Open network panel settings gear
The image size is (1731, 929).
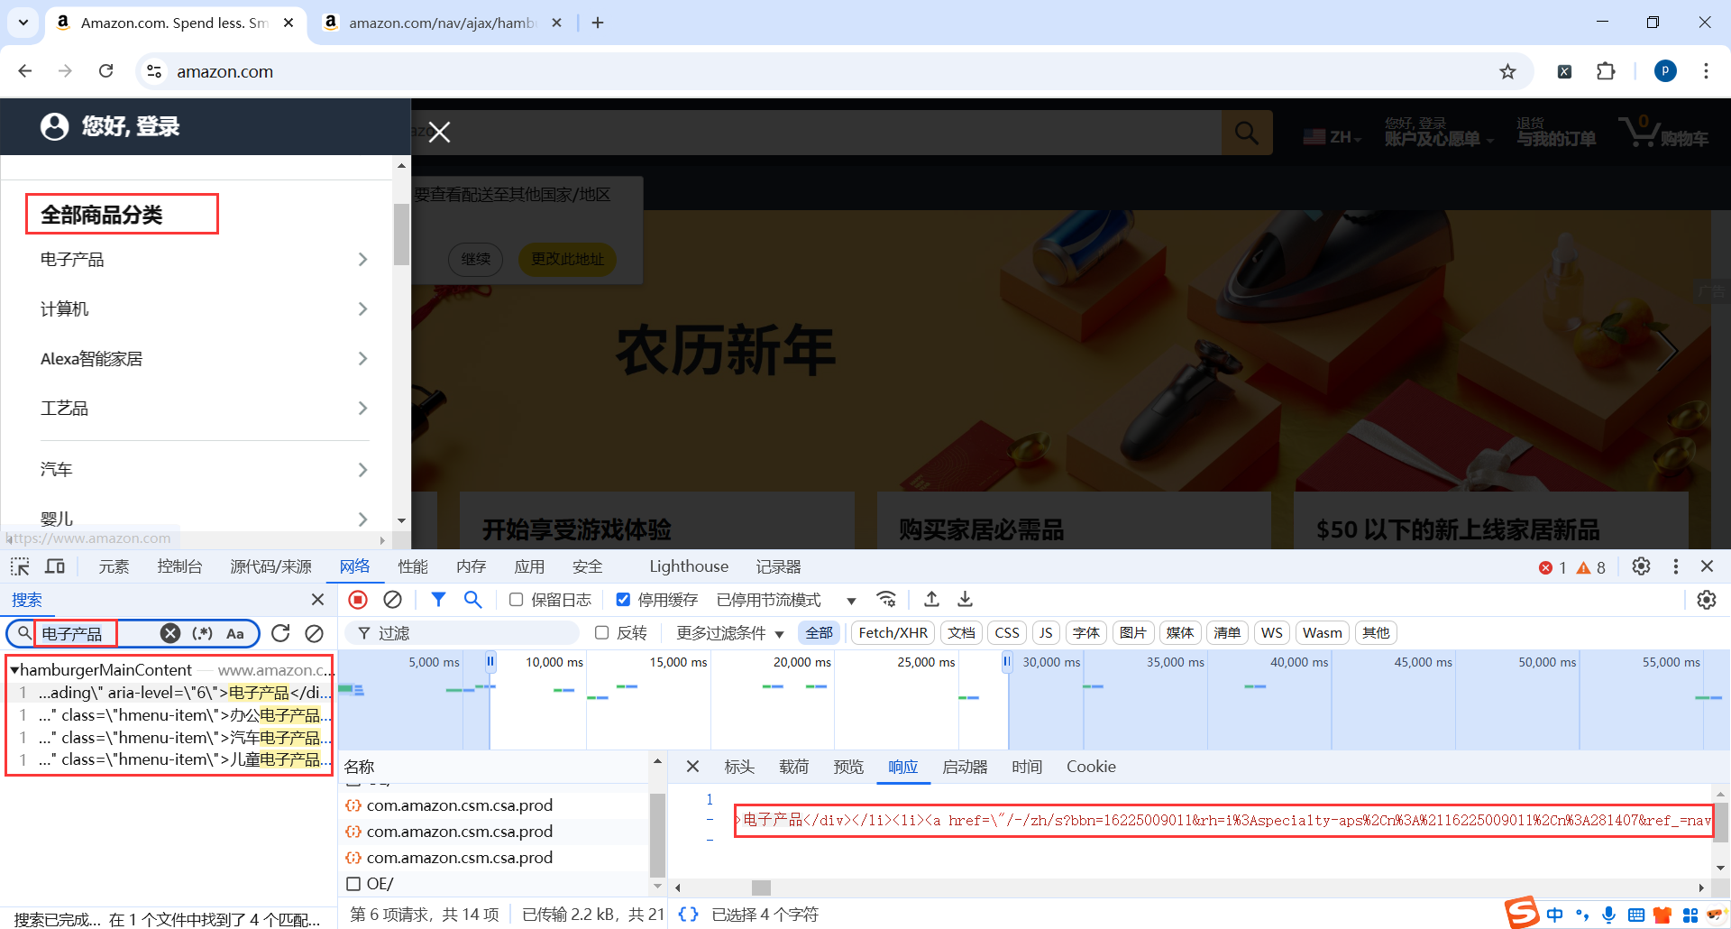pyautogui.click(x=1707, y=600)
